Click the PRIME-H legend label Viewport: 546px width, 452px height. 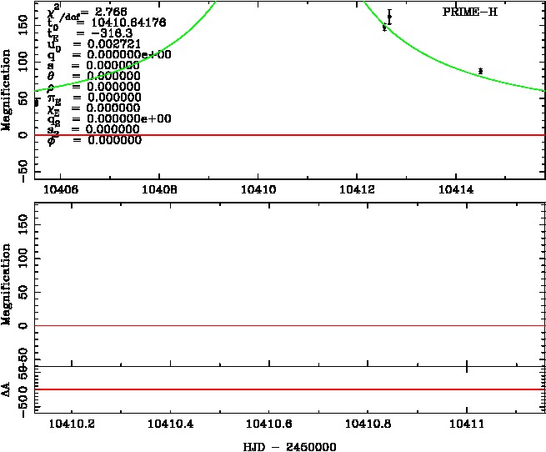(x=469, y=13)
